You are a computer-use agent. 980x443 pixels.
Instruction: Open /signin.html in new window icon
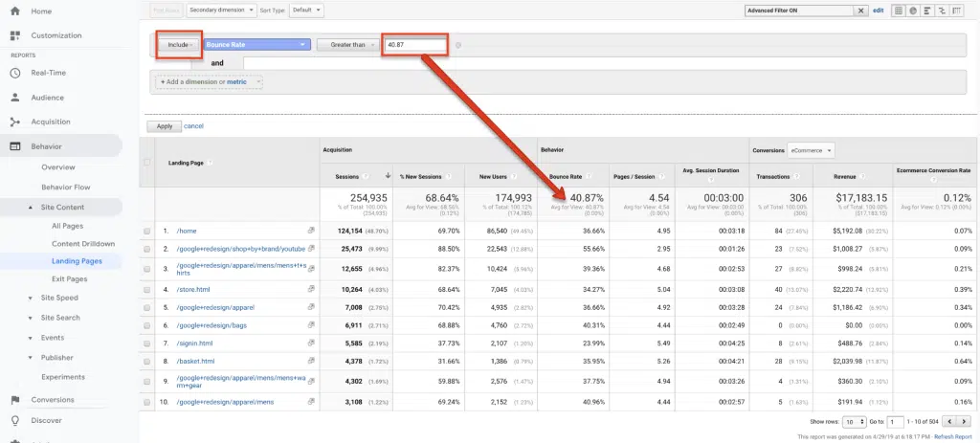pyautogui.click(x=311, y=343)
